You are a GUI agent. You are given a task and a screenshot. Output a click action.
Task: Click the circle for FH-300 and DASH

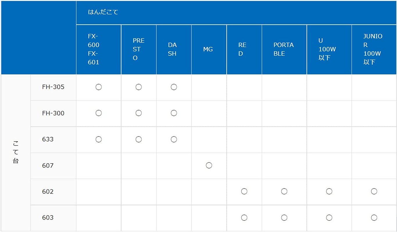[x=174, y=113]
